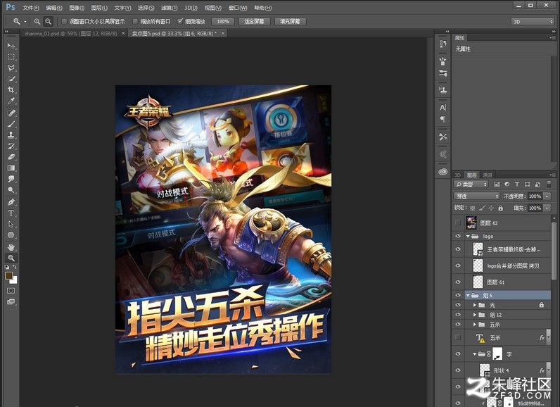Select the Pen tool

(11, 202)
